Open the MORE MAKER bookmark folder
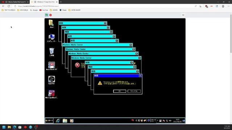Image resolution: width=232 pixels, height=130 pixels. 74,10
